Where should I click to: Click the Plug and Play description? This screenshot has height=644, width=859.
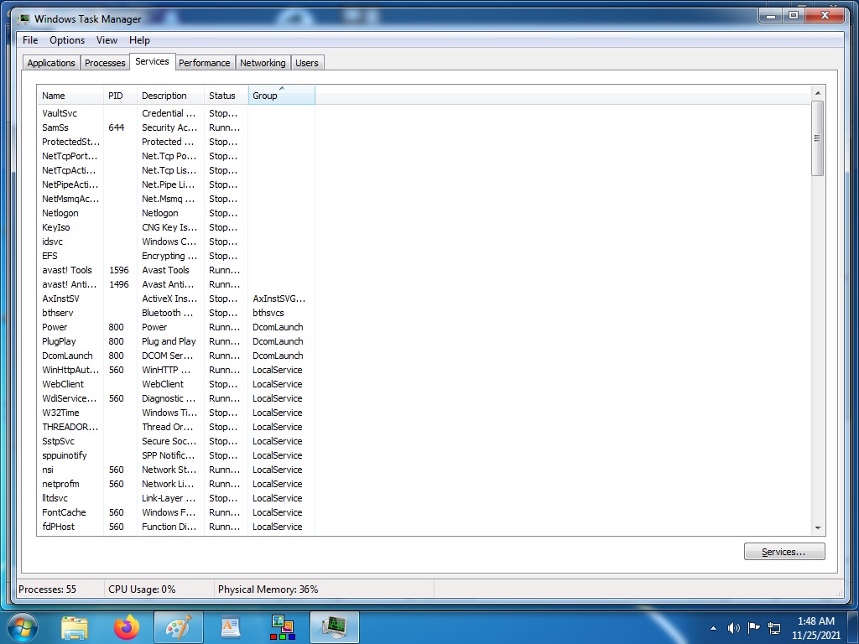coord(169,341)
